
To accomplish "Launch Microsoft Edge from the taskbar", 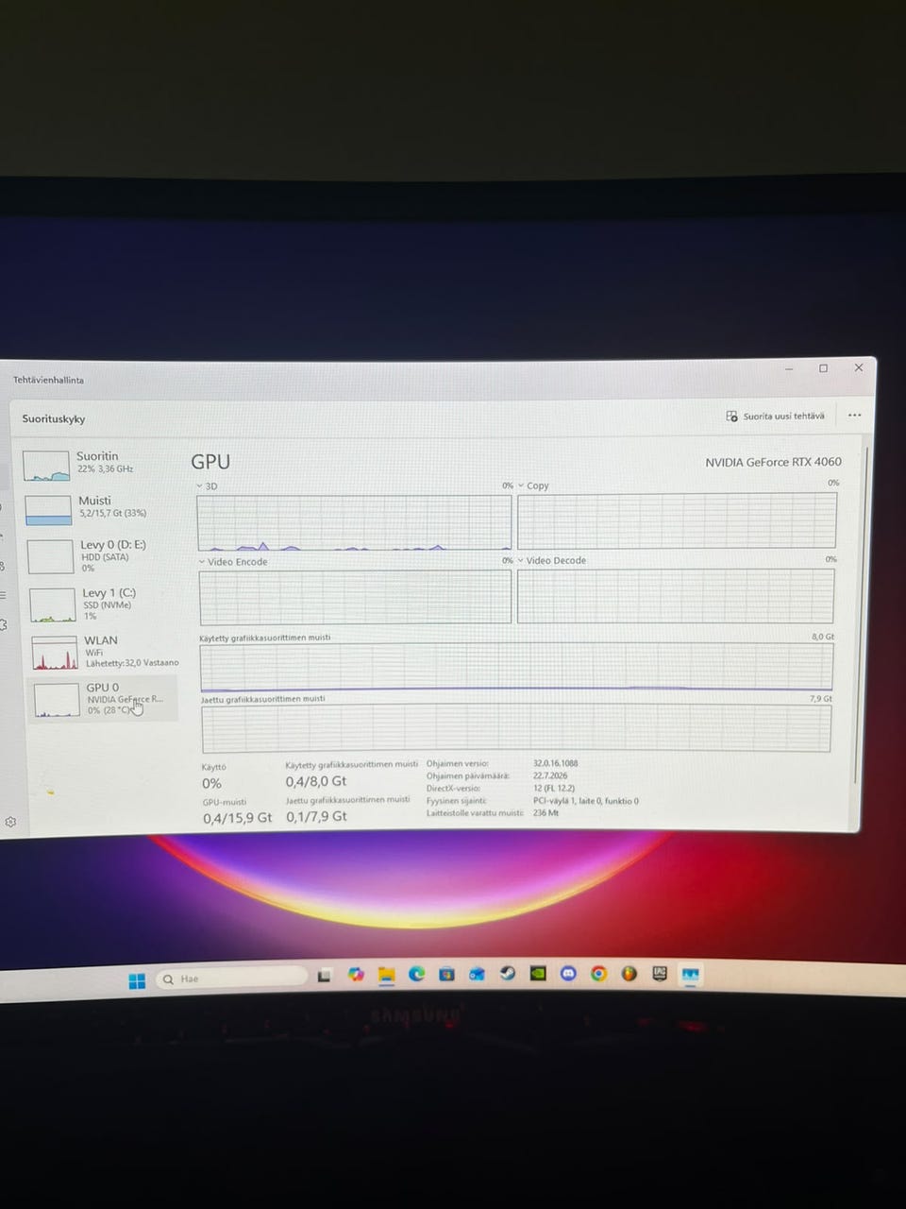I will tap(416, 974).
